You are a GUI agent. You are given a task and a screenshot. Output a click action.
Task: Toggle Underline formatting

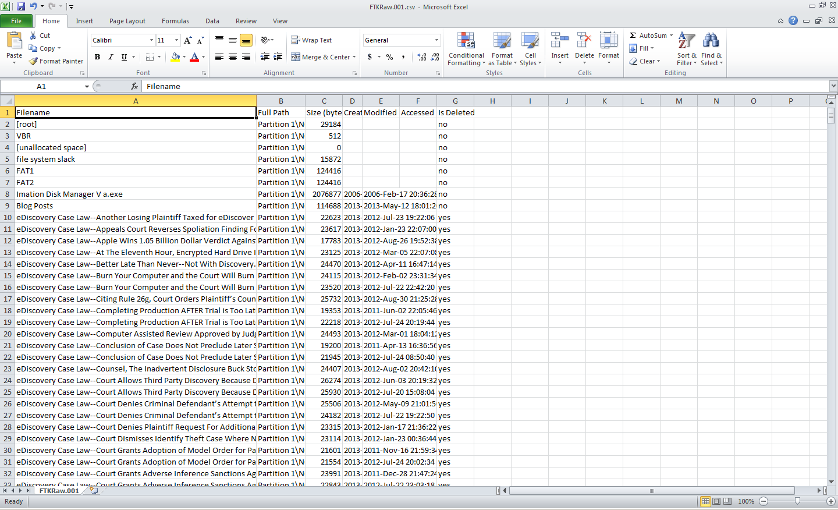click(124, 57)
